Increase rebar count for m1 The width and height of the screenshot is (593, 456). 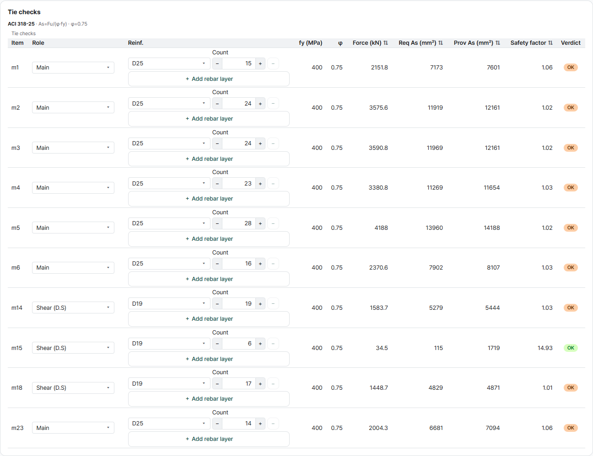click(260, 64)
